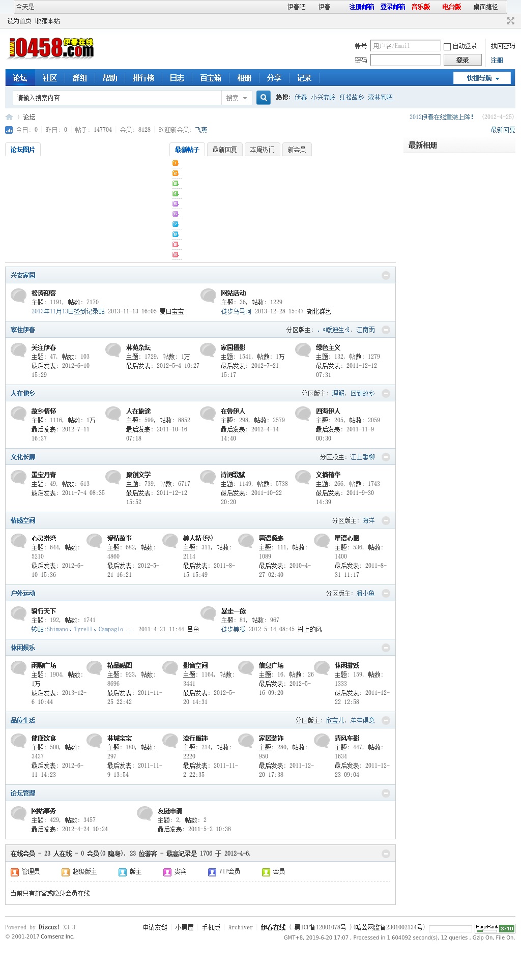This screenshot has height=968, width=521.
Task: Enable the 自动登录 checkbox
Action: click(x=447, y=46)
